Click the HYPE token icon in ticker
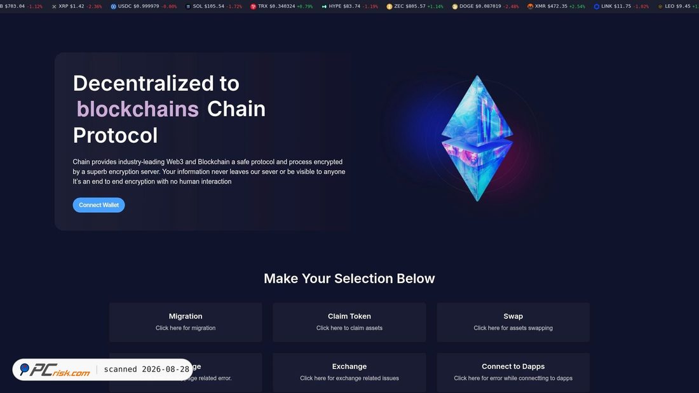The width and height of the screenshot is (699, 393). (324, 7)
